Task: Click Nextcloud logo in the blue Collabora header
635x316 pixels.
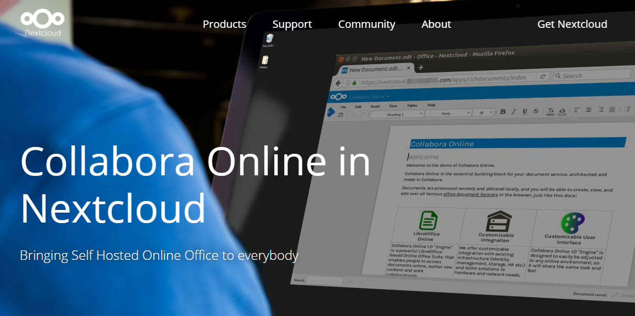Action: click(338, 97)
